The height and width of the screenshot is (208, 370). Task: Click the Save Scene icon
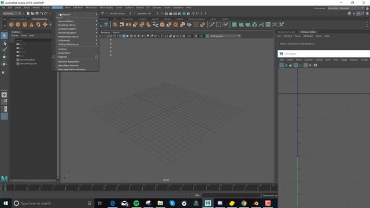pyautogui.click(x=37, y=13)
